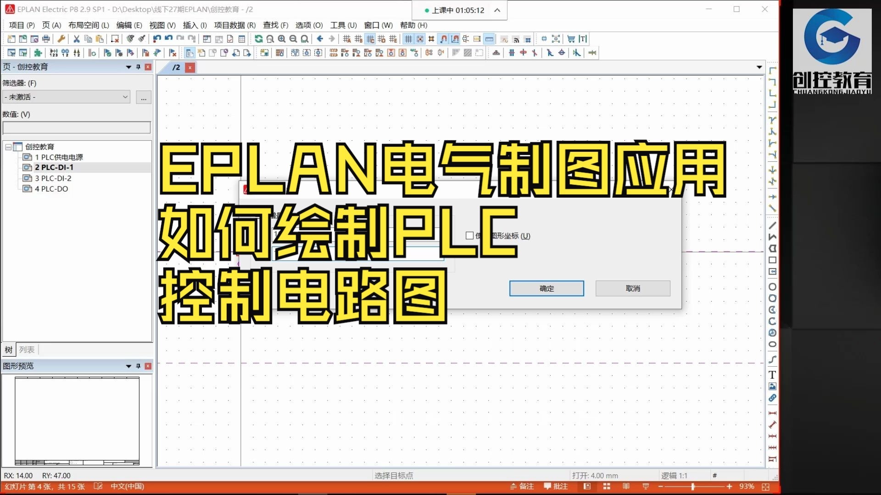Select the zoom in magnifier tool
The height and width of the screenshot is (495, 881).
tap(282, 38)
